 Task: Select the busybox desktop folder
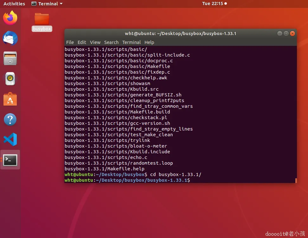point(42,22)
